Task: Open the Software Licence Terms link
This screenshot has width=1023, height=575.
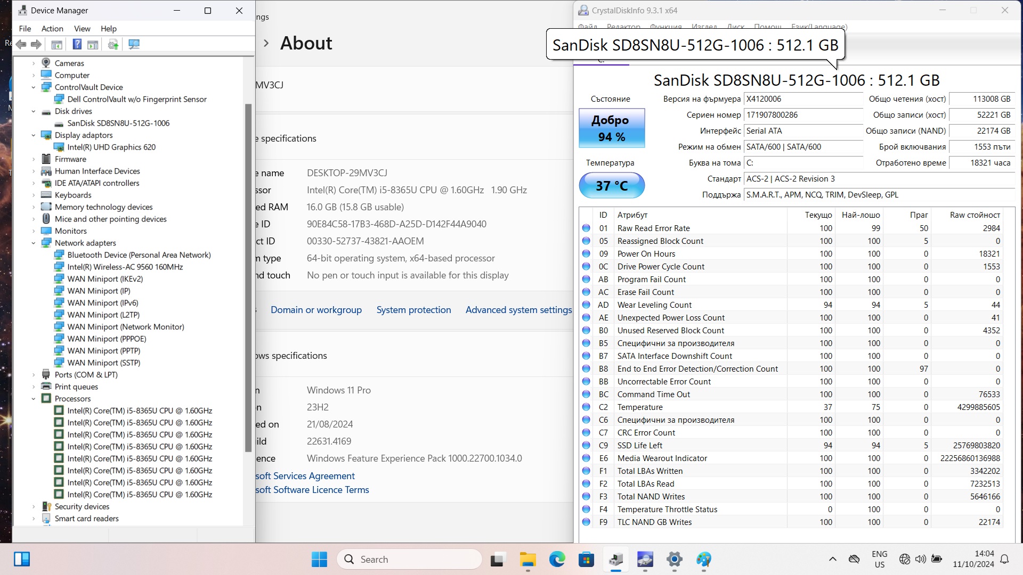Action: point(312,490)
